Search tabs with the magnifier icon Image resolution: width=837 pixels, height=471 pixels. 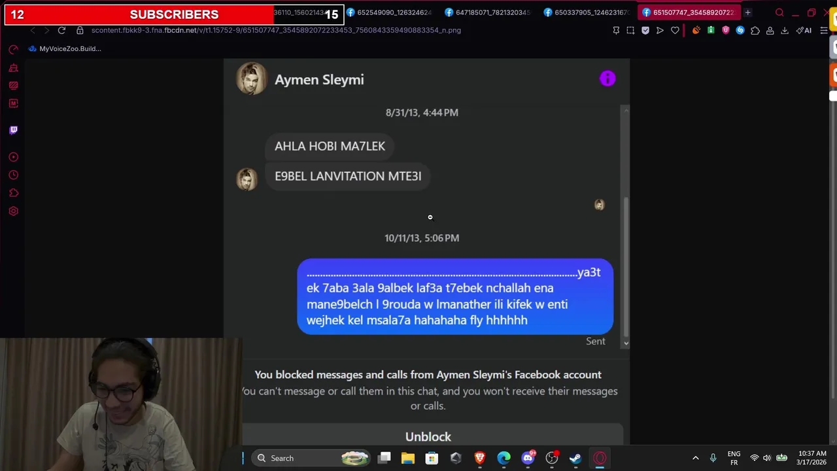pyautogui.click(x=779, y=12)
